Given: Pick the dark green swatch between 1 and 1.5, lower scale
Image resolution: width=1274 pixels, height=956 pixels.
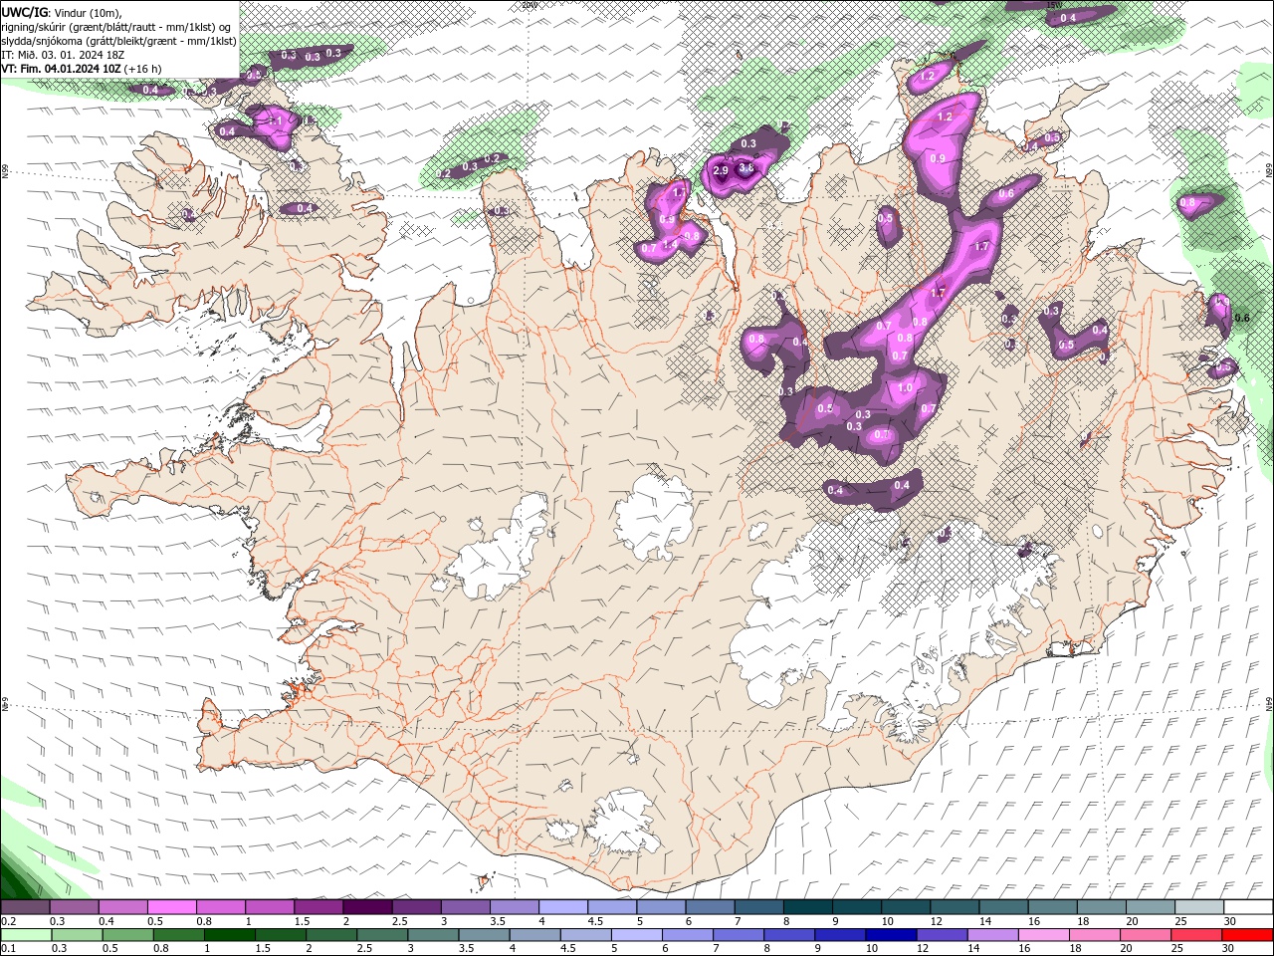Looking at the screenshot, I should (230, 935).
